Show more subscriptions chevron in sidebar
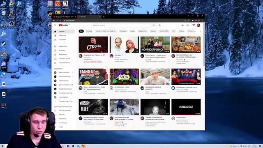 (55, 101)
